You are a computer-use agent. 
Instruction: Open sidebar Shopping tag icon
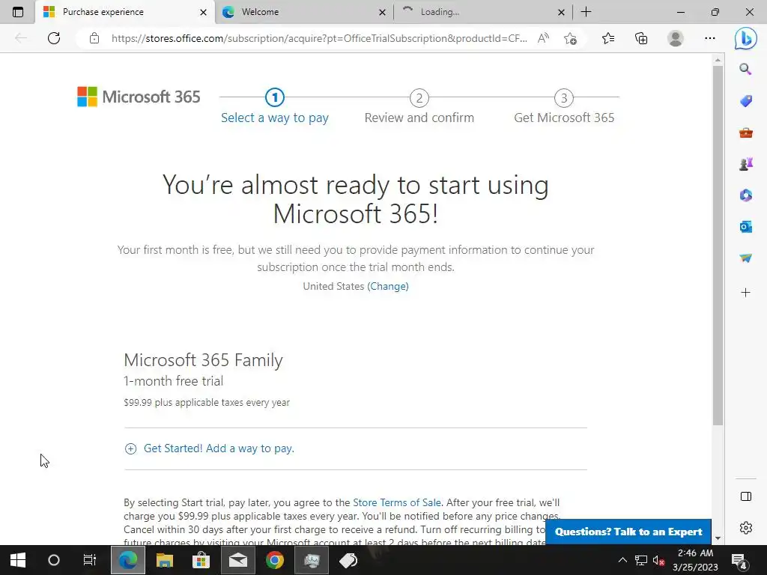point(745,101)
